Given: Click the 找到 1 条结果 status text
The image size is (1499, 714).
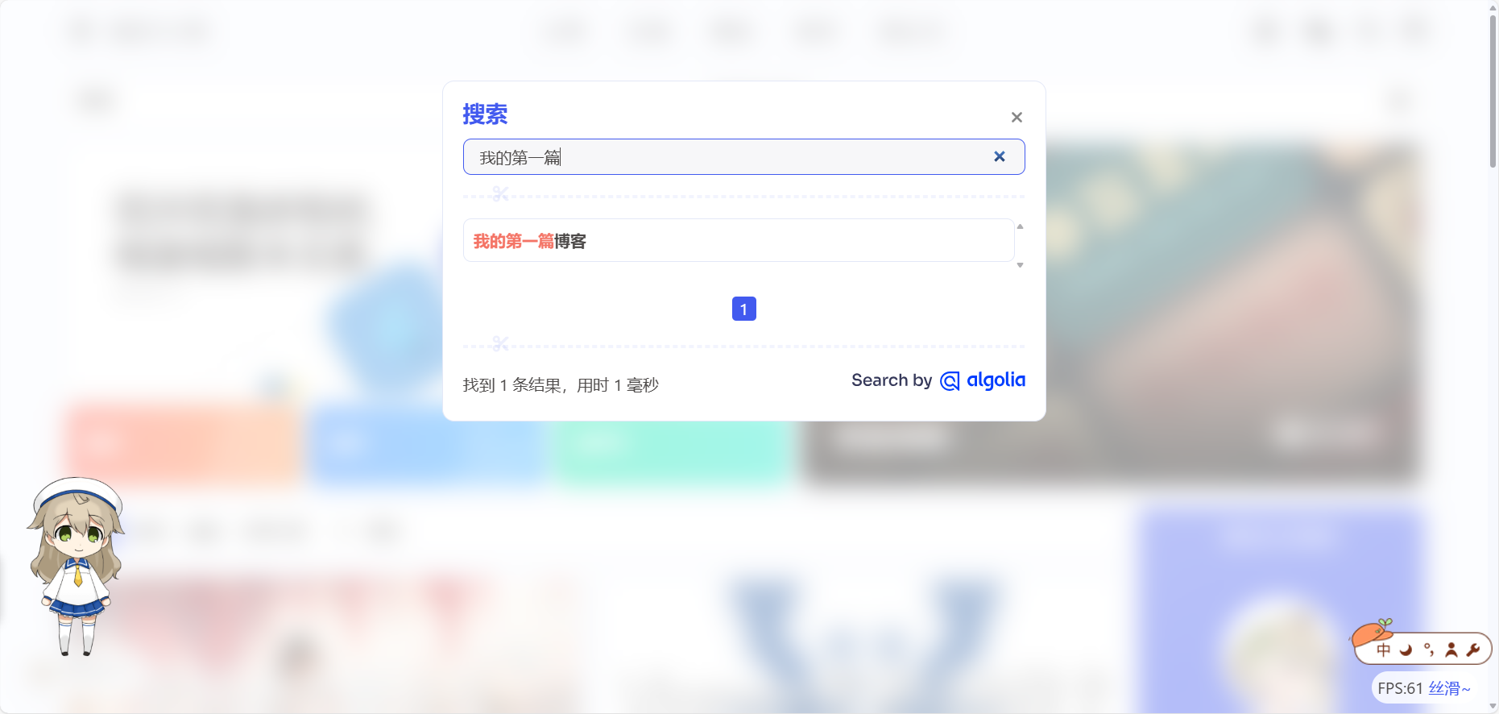Looking at the screenshot, I should [561, 385].
